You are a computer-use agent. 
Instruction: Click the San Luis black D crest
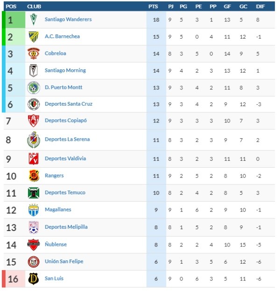click(34, 279)
